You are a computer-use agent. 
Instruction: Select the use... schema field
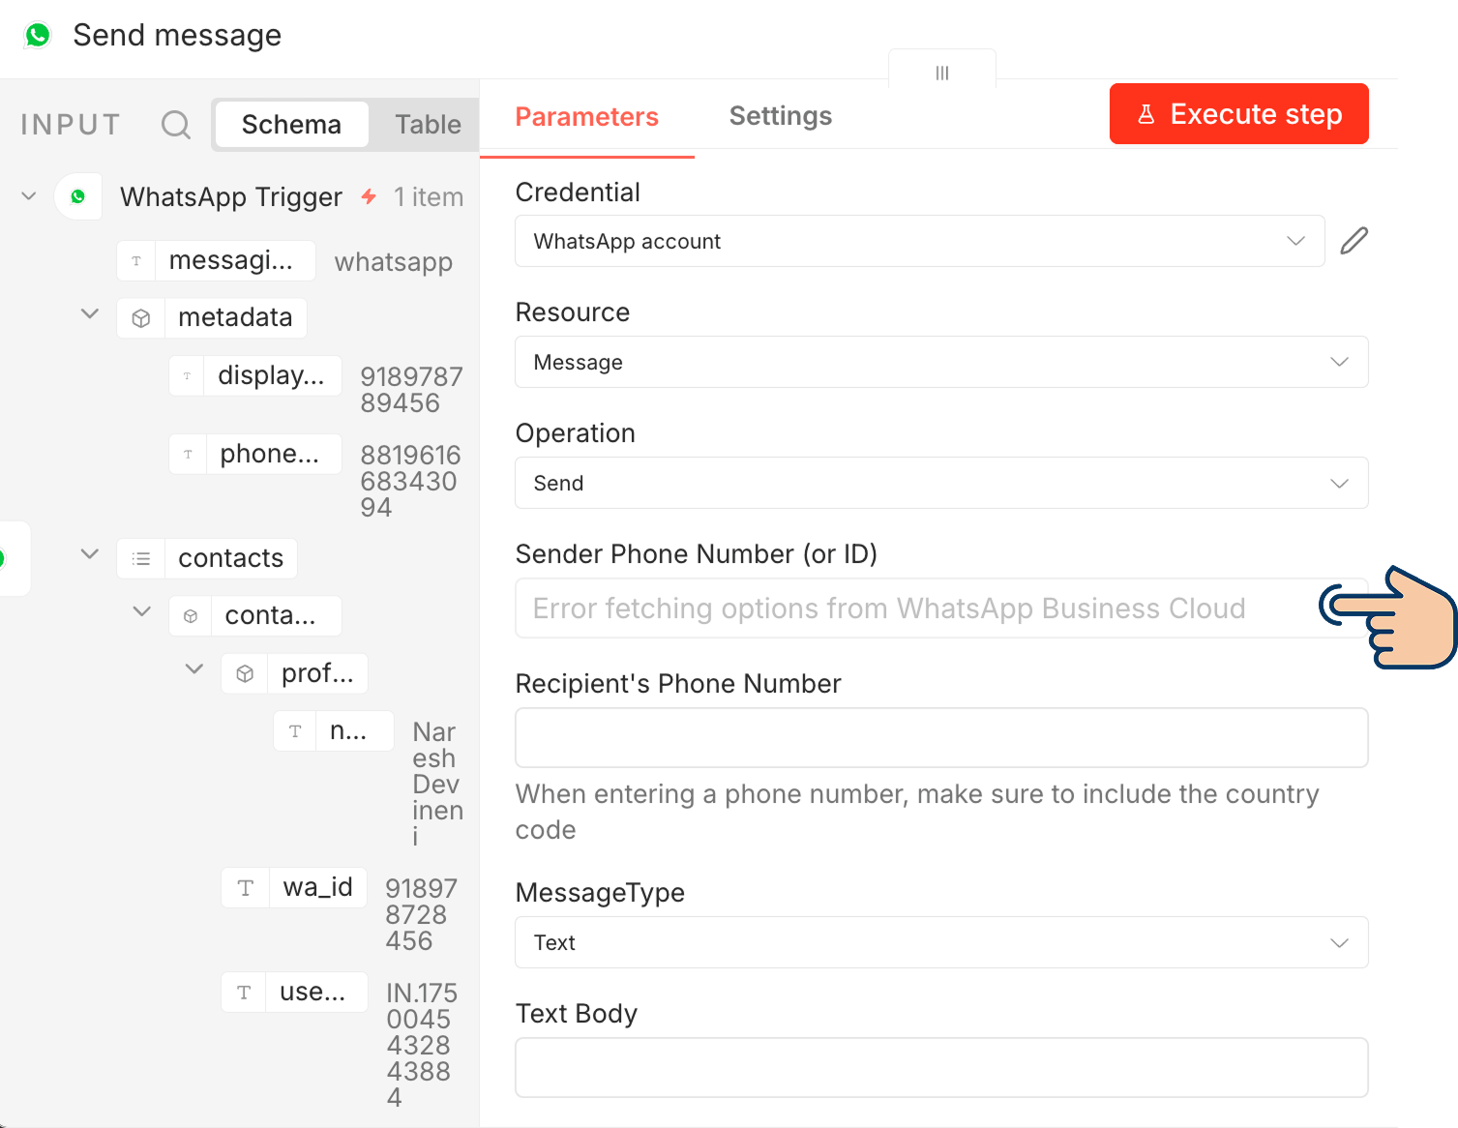[x=294, y=993]
